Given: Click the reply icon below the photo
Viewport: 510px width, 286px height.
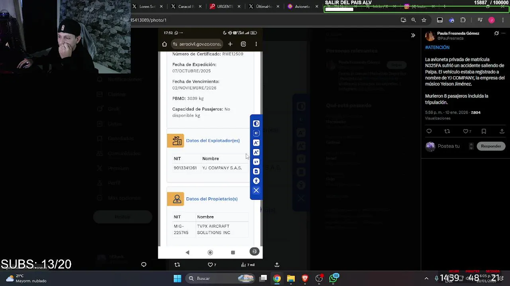Looking at the screenshot, I should click(x=144, y=265).
